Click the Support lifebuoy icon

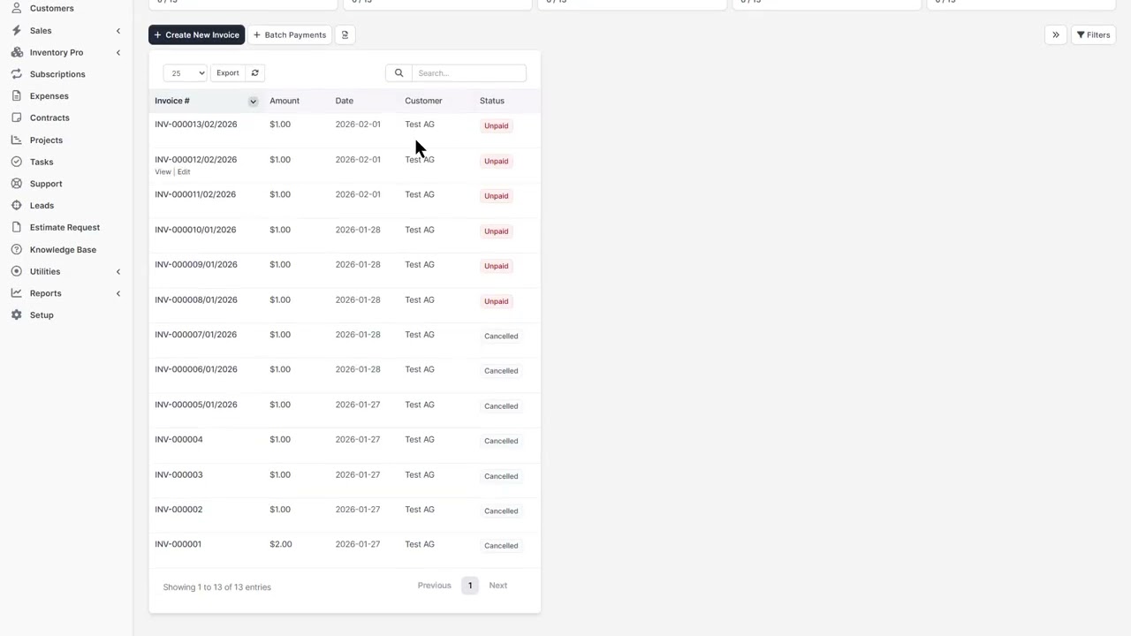pos(16,184)
